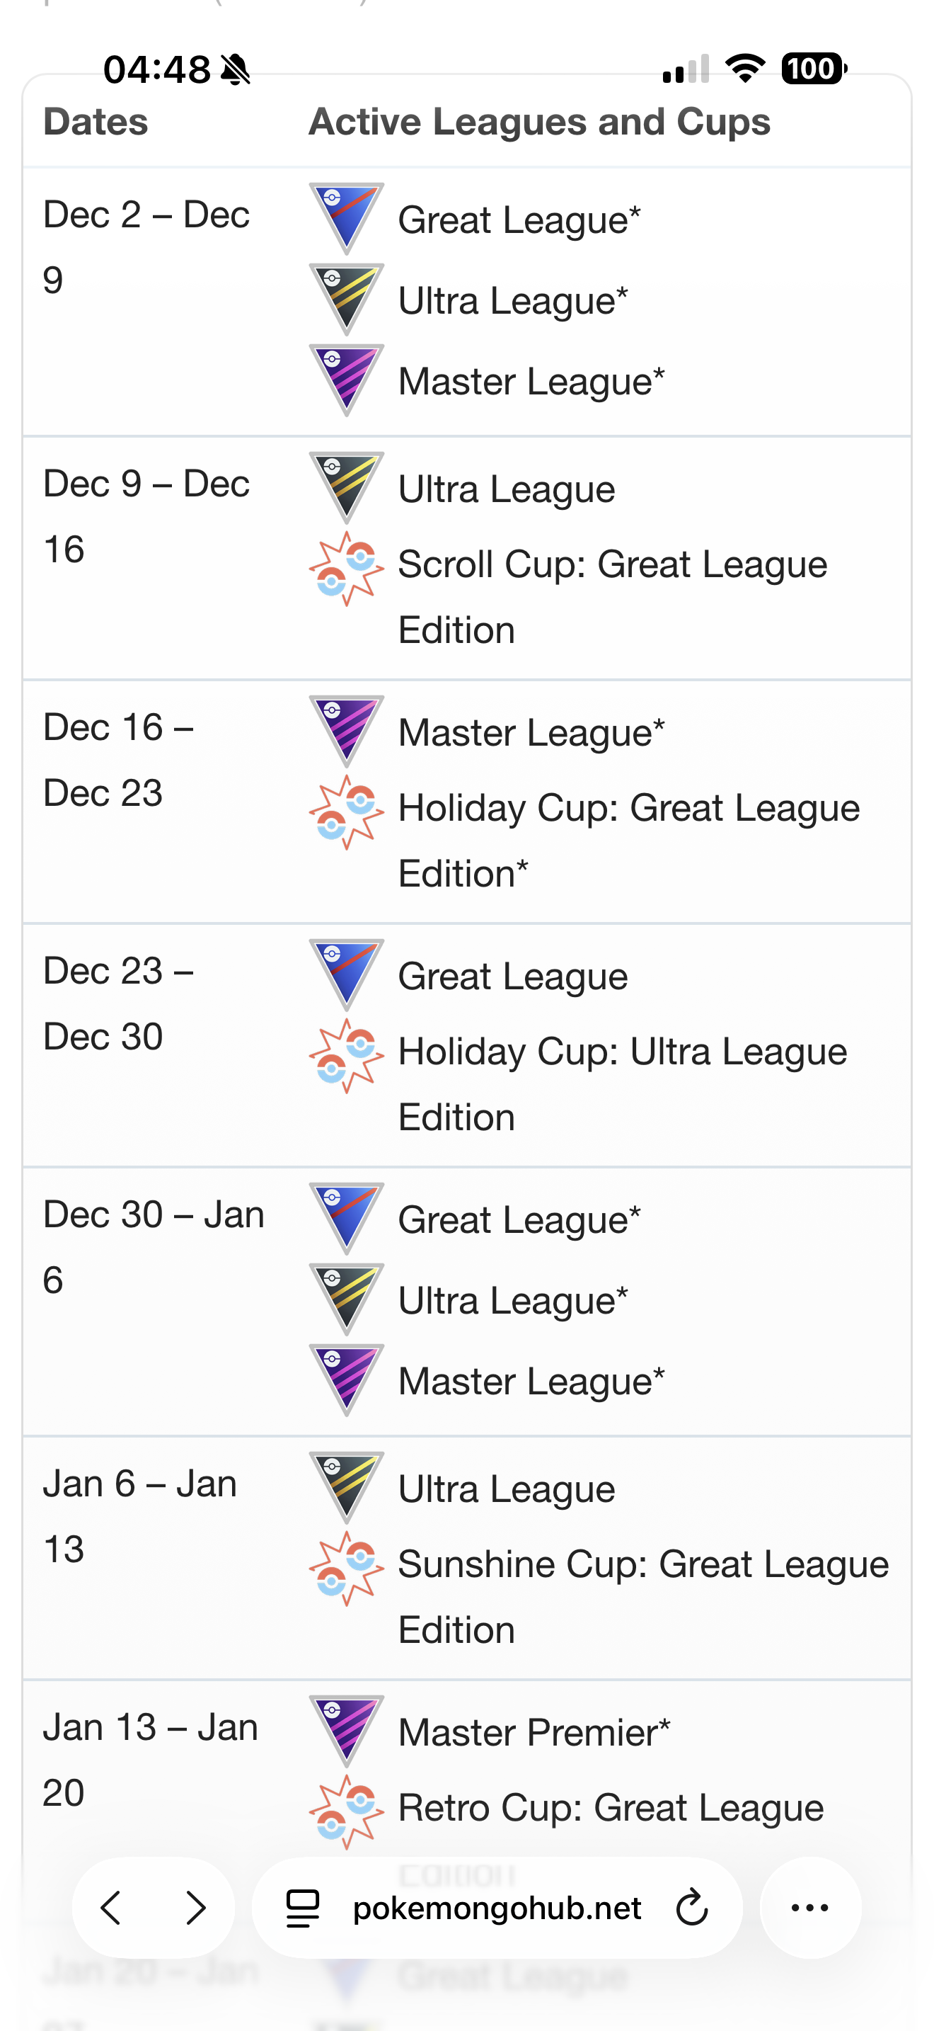934x2031 pixels.
Task: Tap Master Premier league badge icon
Action: tap(347, 1730)
